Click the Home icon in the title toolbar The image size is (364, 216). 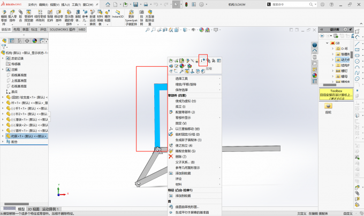[x=108, y=4]
